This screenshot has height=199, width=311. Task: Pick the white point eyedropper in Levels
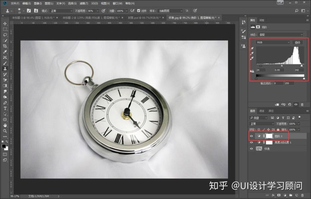[x=252, y=58]
